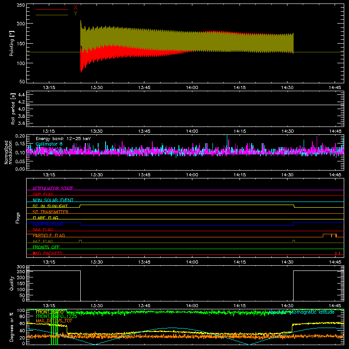Click the BAD_PACKETS flag label
Viewport: 349px width, 349px height.
pos(48,253)
